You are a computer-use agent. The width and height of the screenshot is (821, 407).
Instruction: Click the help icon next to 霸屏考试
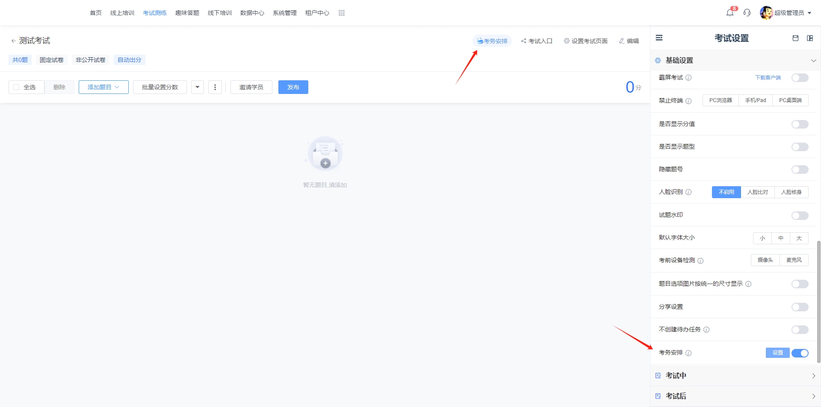[688, 78]
